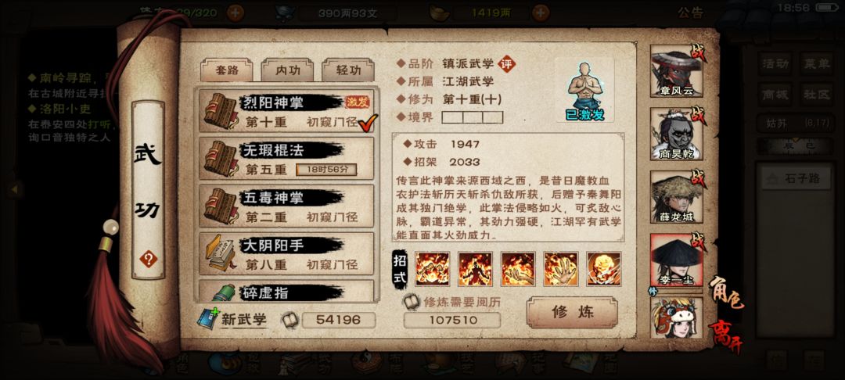Tap the red checkmark on 烈阳神掌
Screen dimensions: 845x380
pos(368,123)
